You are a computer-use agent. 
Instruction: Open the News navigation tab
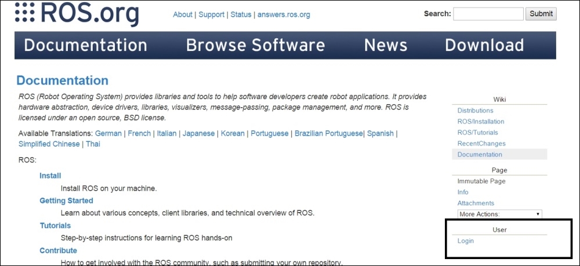click(x=386, y=45)
